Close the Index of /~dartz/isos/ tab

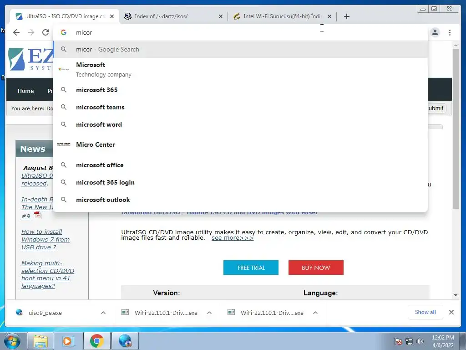click(x=221, y=16)
